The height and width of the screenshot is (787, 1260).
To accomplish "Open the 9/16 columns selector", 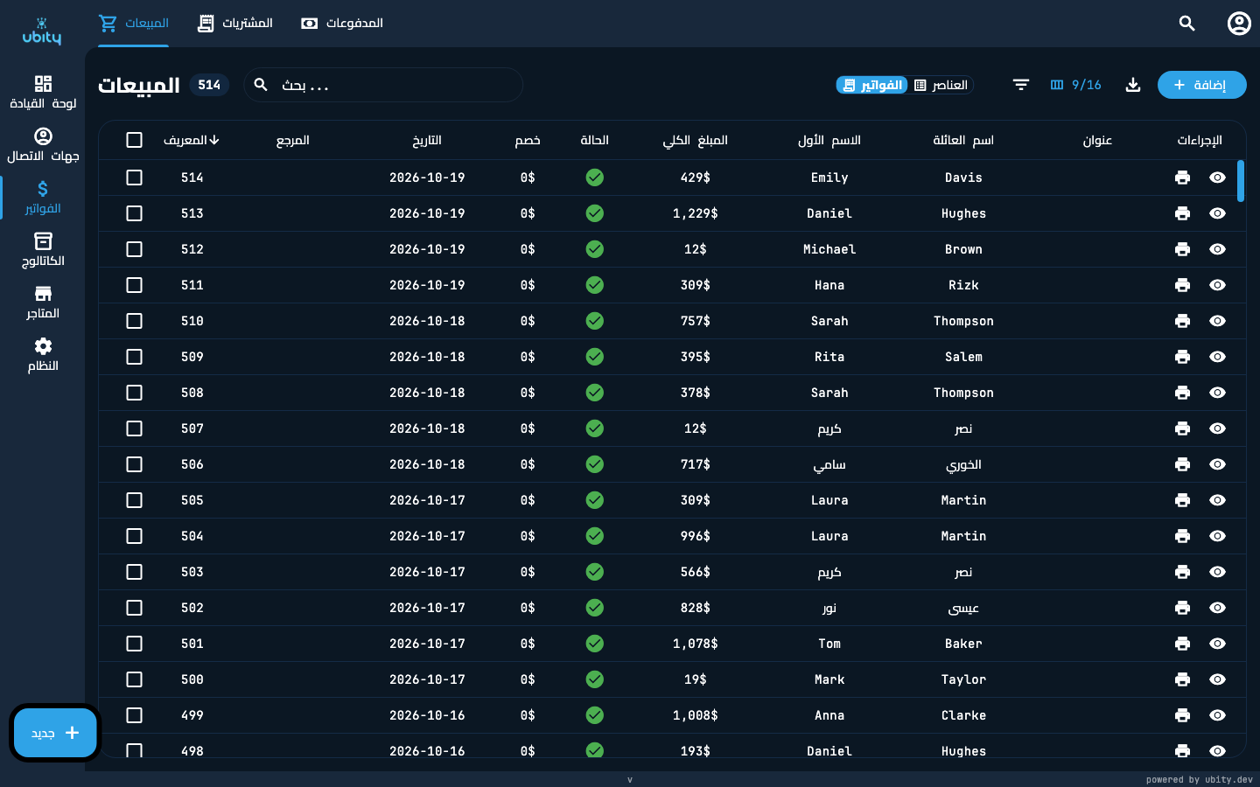I will [x=1075, y=85].
